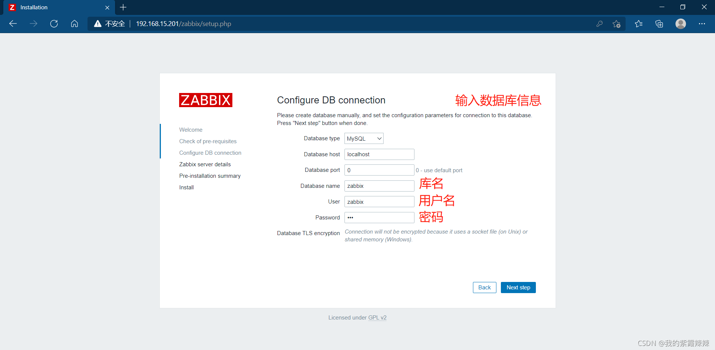This screenshot has width=715, height=350.
Task: Click the '0 - use default port' hint
Action: 439,170
